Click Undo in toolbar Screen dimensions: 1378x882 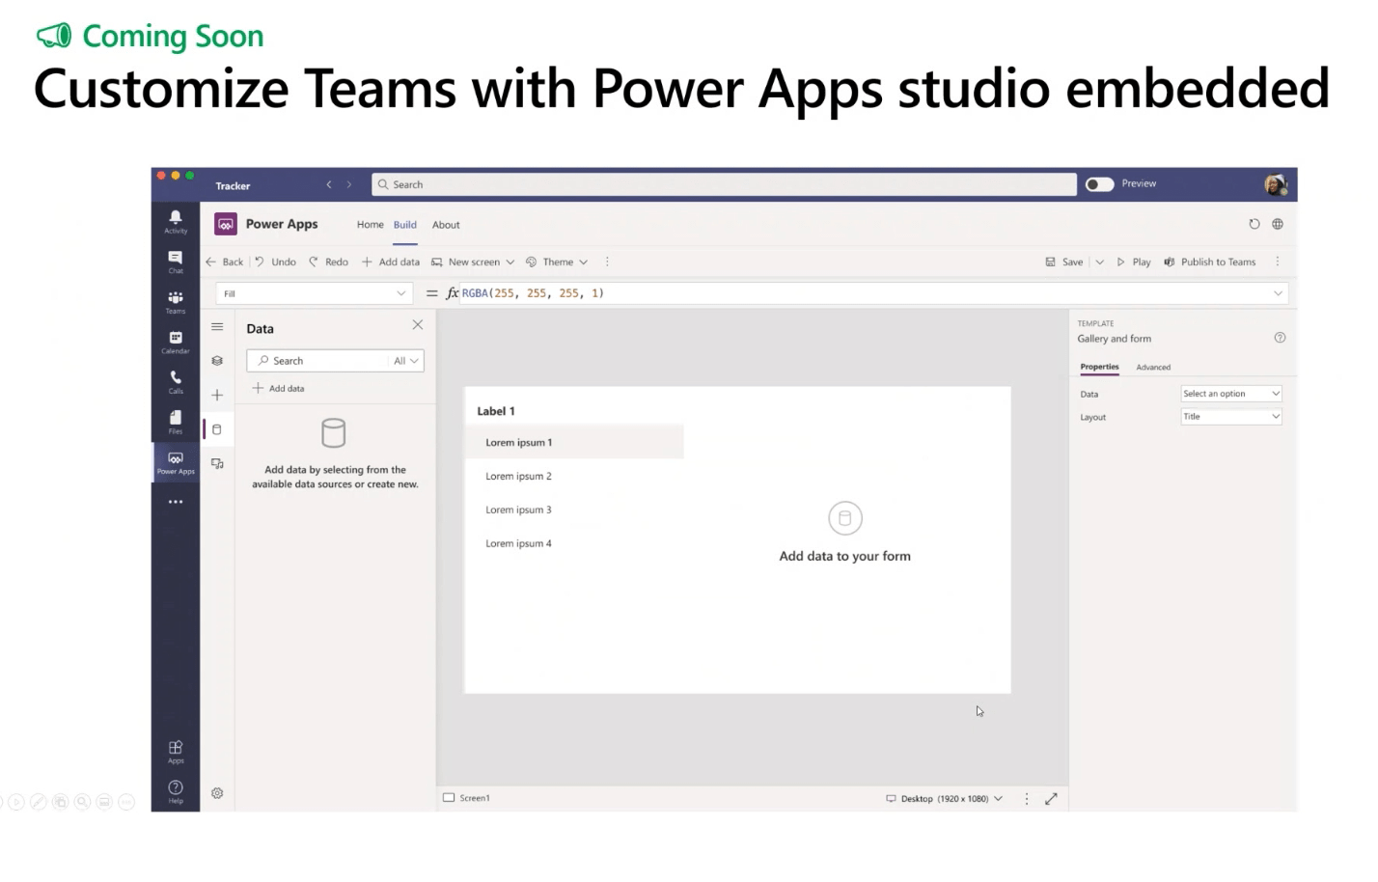275,262
